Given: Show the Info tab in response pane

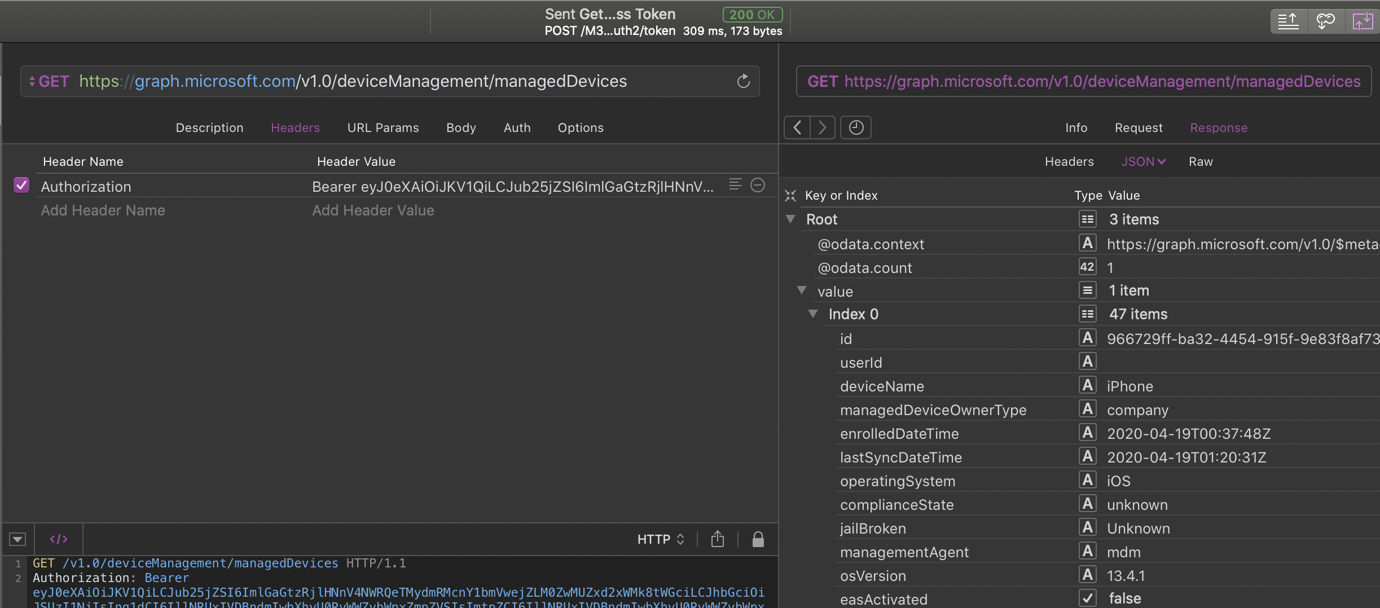Looking at the screenshot, I should [x=1076, y=128].
